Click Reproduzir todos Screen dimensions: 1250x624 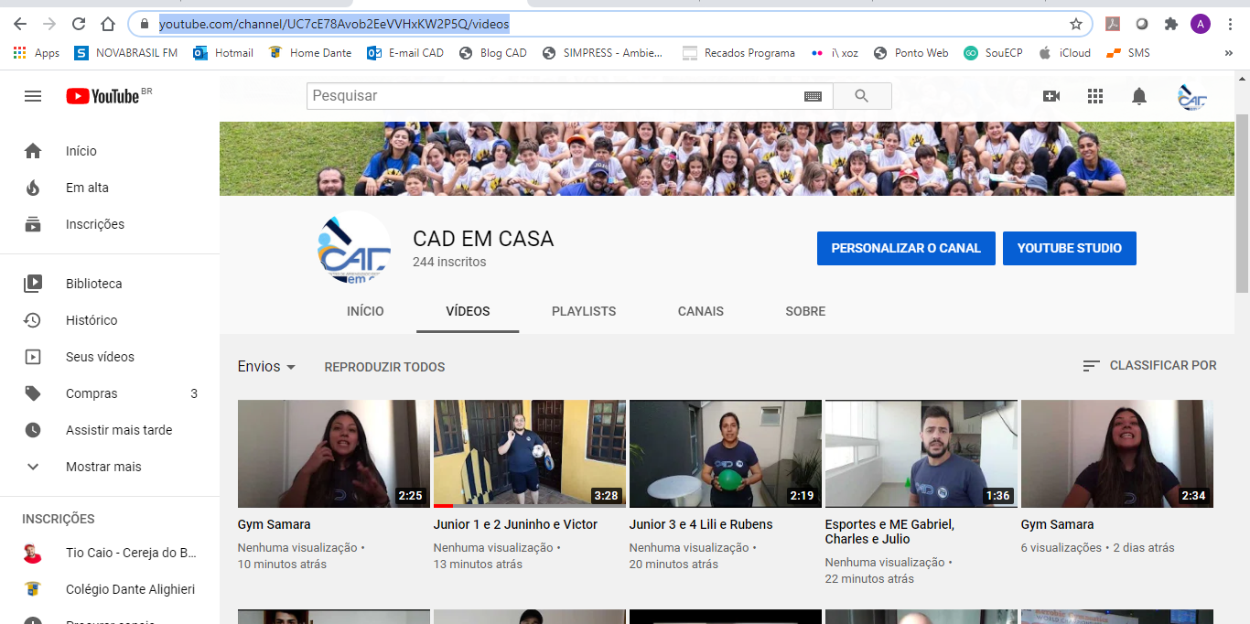click(384, 367)
